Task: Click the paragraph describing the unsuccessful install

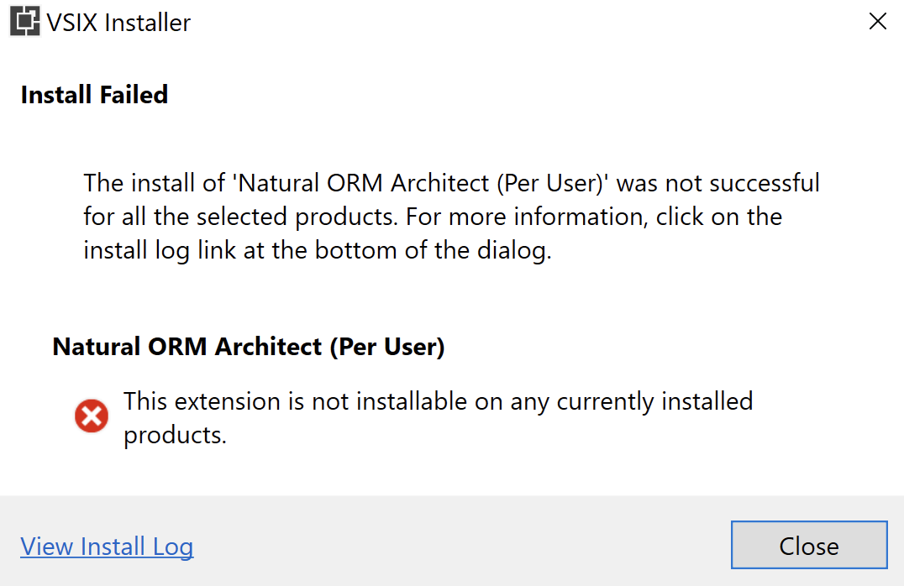Action: click(x=451, y=216)
